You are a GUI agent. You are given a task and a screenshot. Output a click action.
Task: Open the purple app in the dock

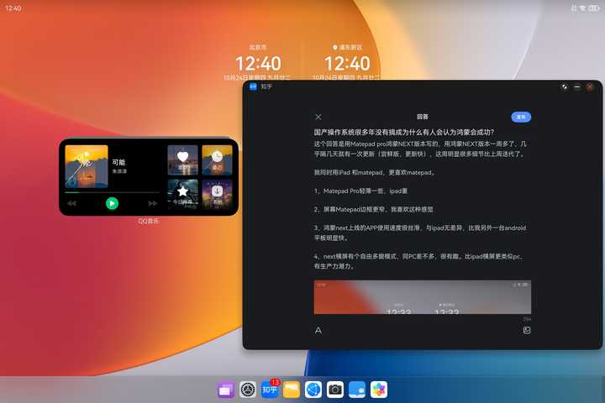click(x=226, y=390)
